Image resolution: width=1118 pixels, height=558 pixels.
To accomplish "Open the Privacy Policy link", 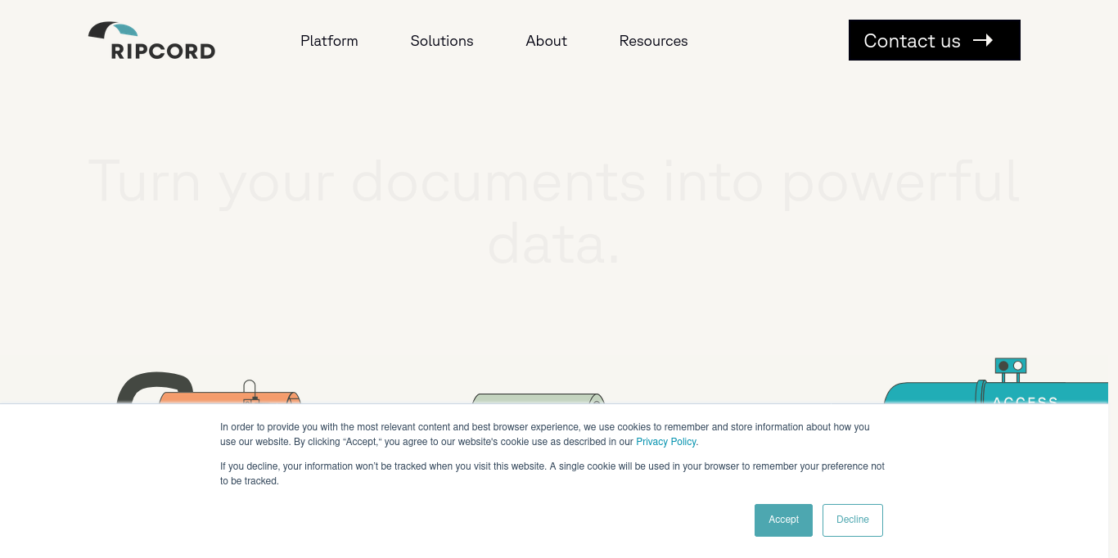I will [665, 442].
